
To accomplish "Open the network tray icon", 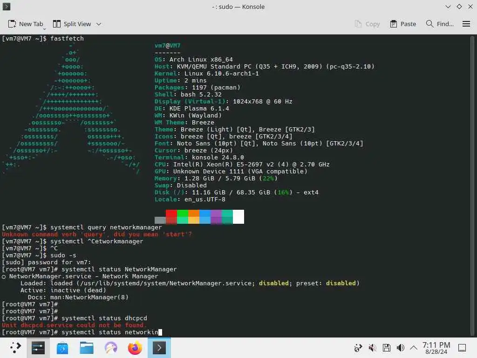I will click(358, 348).
